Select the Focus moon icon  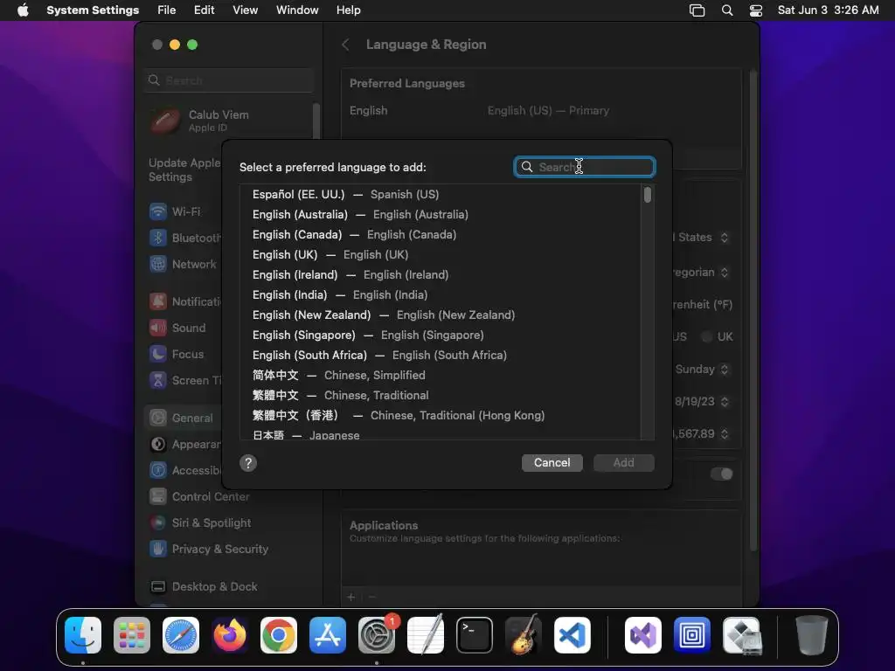pyautogui.click(x=158, y=355)
